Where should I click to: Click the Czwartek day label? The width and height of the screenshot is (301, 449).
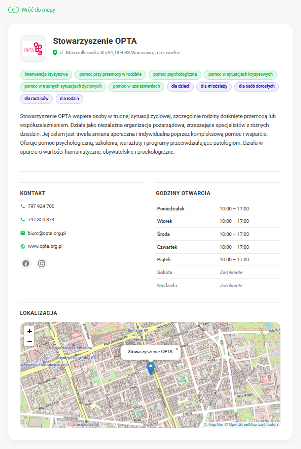click(167, 247)
